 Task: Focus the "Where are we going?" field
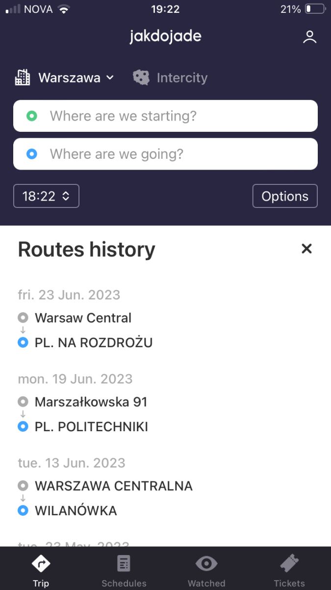[165, 154]
